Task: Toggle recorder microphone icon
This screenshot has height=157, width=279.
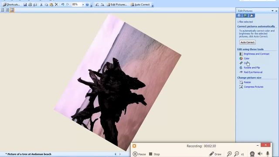Action: coord(268,154)
